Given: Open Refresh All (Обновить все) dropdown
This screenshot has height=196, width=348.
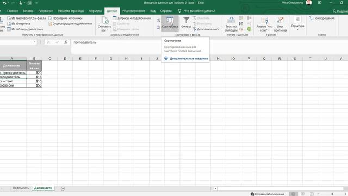Looking at the screenshot, I should point(104,24).
